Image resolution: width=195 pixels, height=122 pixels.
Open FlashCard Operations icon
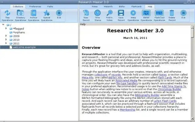[159, 13]
